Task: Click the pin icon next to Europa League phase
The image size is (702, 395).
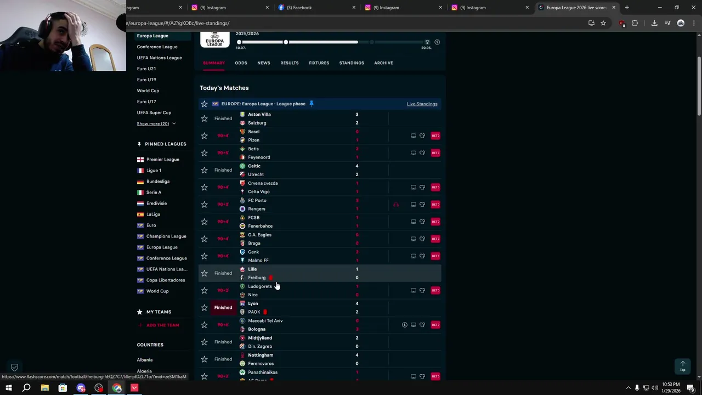Action: click(x=311, y=103)
